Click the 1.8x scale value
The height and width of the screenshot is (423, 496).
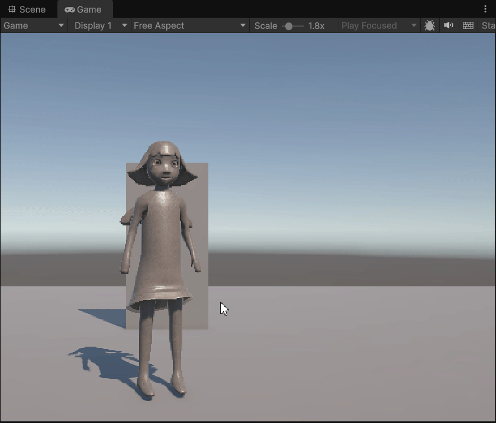click(316, 25)
